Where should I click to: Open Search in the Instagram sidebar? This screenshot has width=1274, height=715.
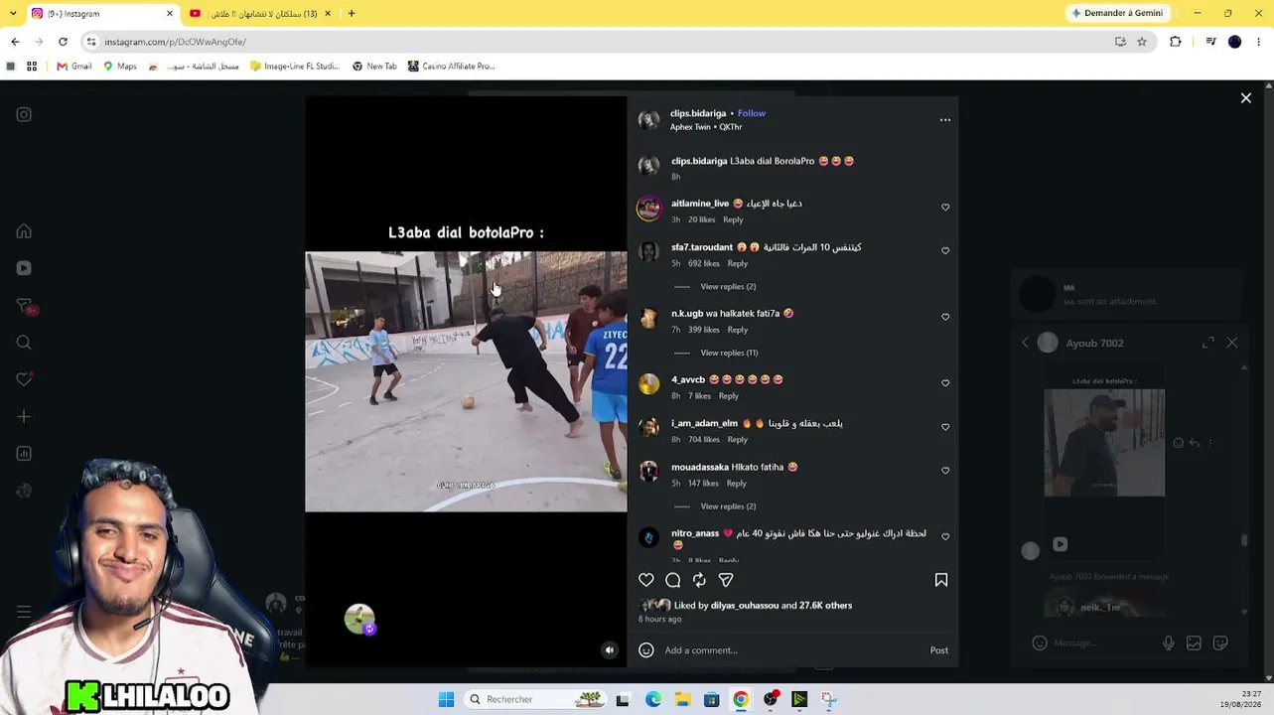[24, 343]
